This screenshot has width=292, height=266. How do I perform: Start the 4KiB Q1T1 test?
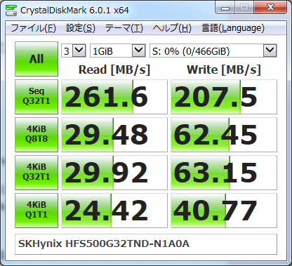click(36, 211)
